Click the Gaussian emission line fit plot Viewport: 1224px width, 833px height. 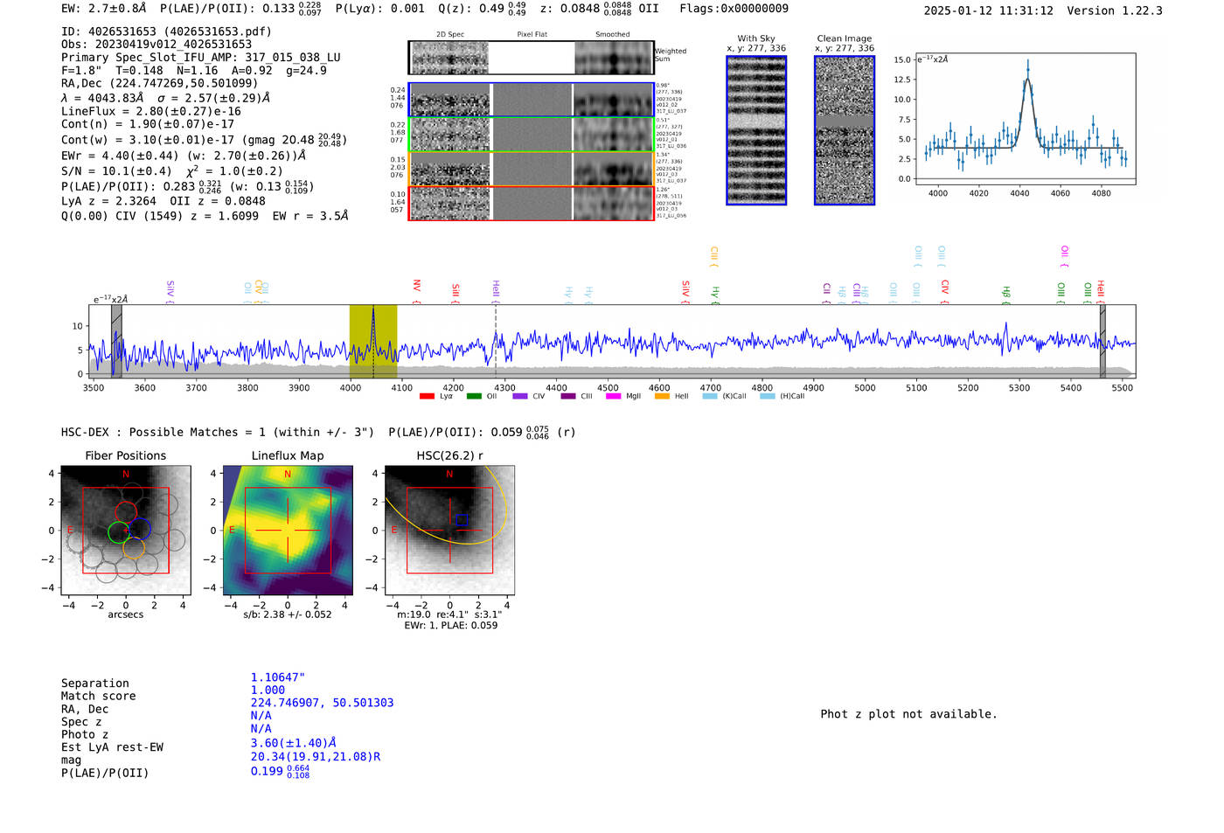(1025, 119)
